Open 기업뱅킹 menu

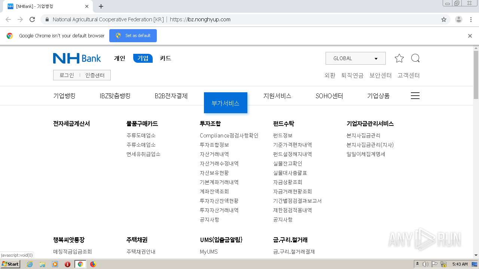64,96
